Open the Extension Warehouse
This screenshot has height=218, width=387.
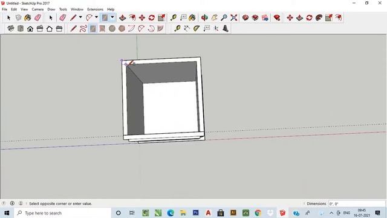pyautogui.click(x=255, y=18)
